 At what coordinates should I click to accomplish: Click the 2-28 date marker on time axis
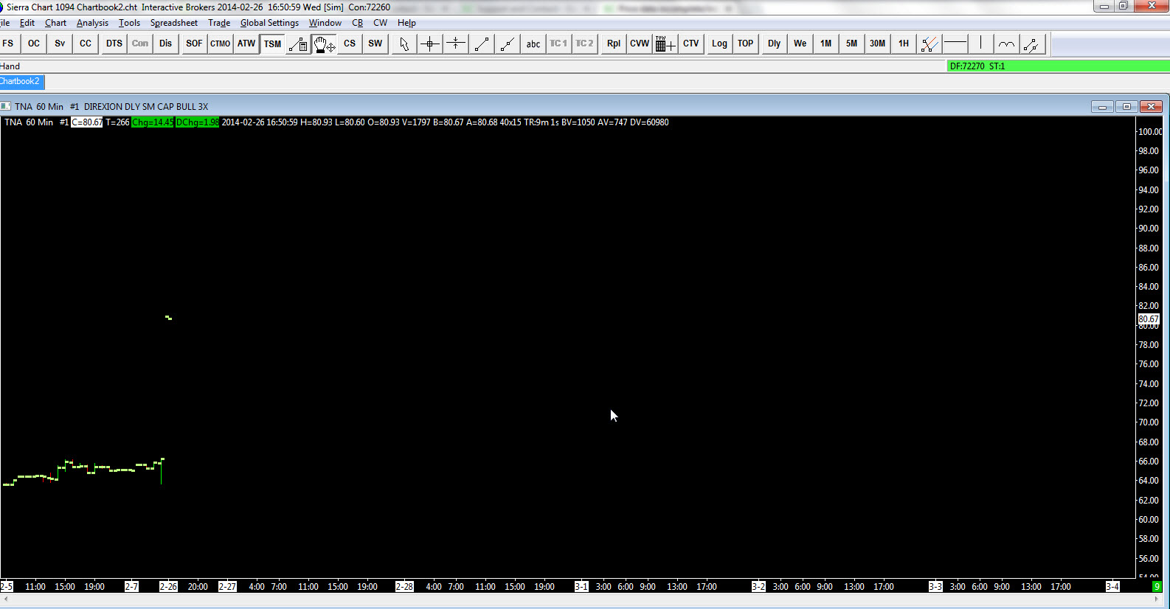pyautogui.click(x=404, y=587)
